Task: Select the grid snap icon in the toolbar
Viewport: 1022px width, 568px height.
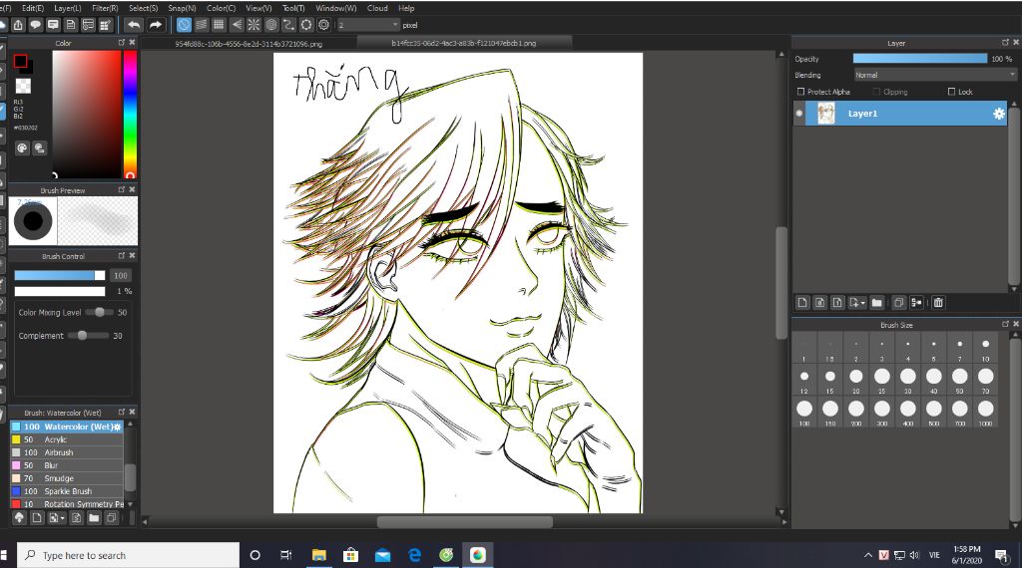Action: [219, 24]
